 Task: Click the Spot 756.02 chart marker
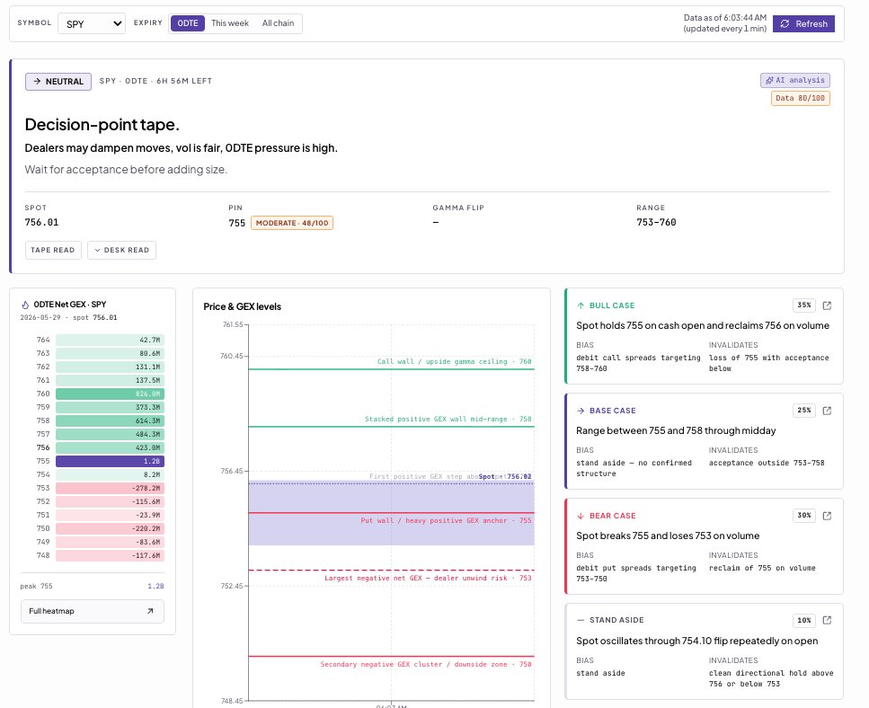(x=505, y=476)
